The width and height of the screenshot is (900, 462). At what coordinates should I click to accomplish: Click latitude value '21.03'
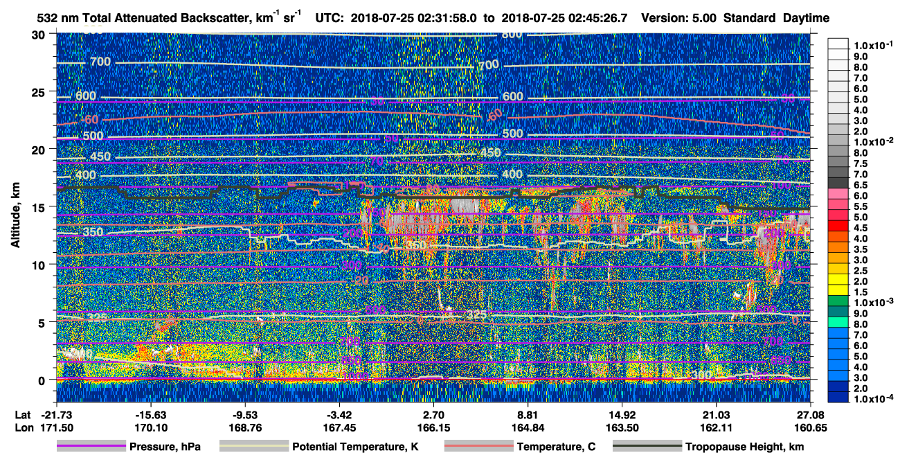pos(716,414)
